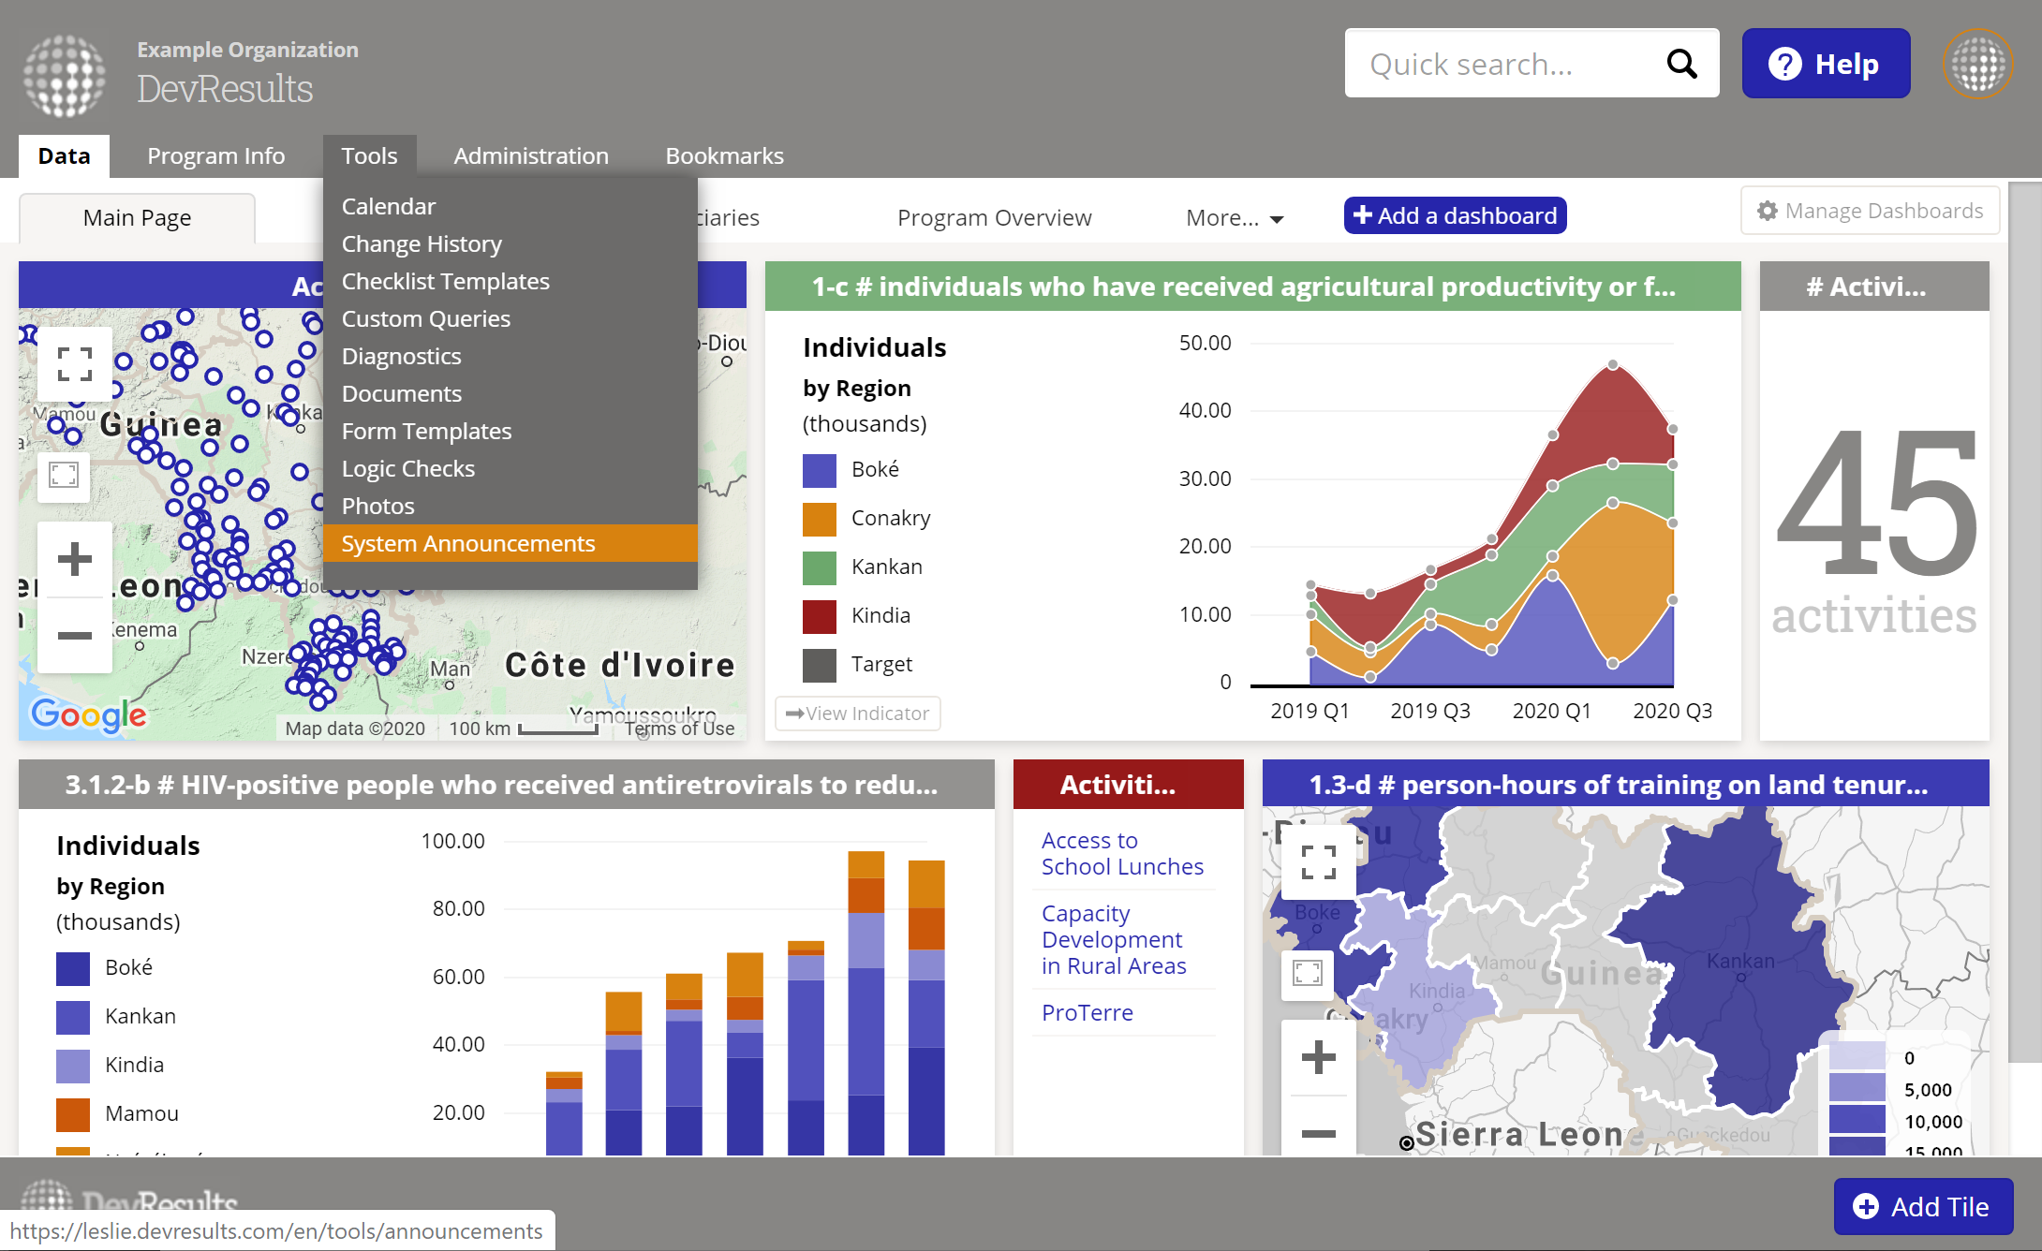Click the DevResults globe logo
This screenshot has width=2042, height=1251.
64,75
